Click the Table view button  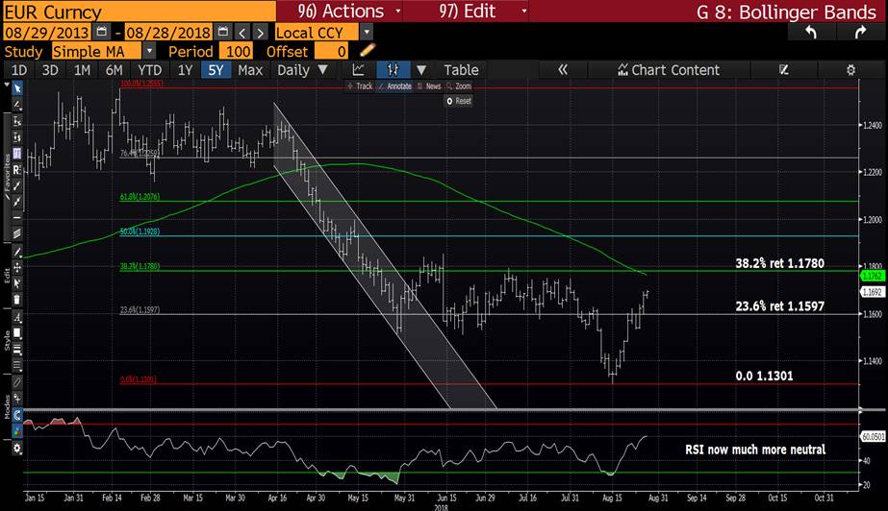click(461, 70)
